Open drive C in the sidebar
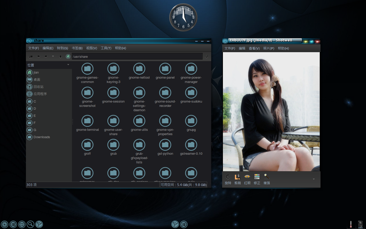366x229 pixels. pos(49,102)
